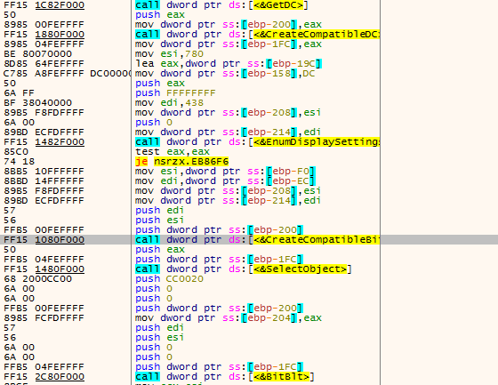Select the je nsrzx.EB86F6 jump instruction
Image resolution: width=498 pixels, height=385 pixels.
181,162
